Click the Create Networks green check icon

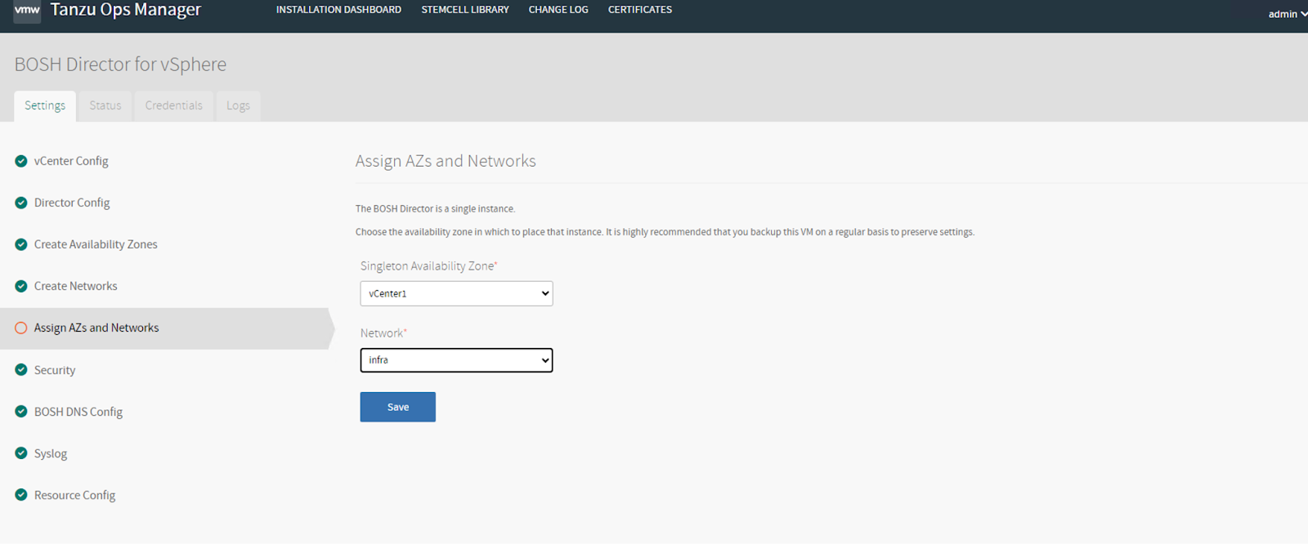pos(21,286)
